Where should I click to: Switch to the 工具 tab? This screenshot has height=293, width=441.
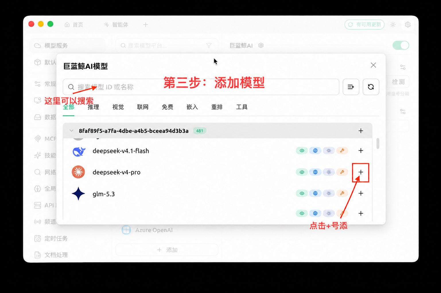pyautogui.click(x=242, y=107)
